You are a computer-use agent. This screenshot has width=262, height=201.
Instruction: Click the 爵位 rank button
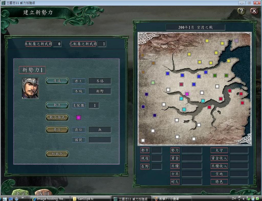[x=57, y=130]
